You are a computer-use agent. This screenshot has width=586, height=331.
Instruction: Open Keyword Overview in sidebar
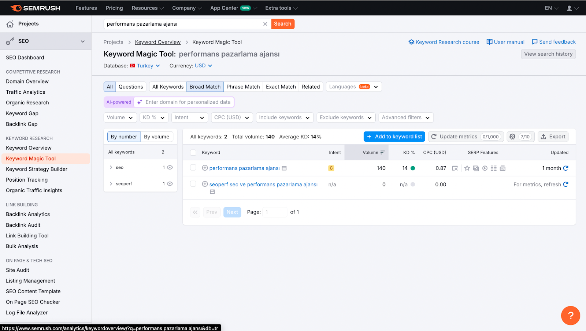(x=29, y=148)
